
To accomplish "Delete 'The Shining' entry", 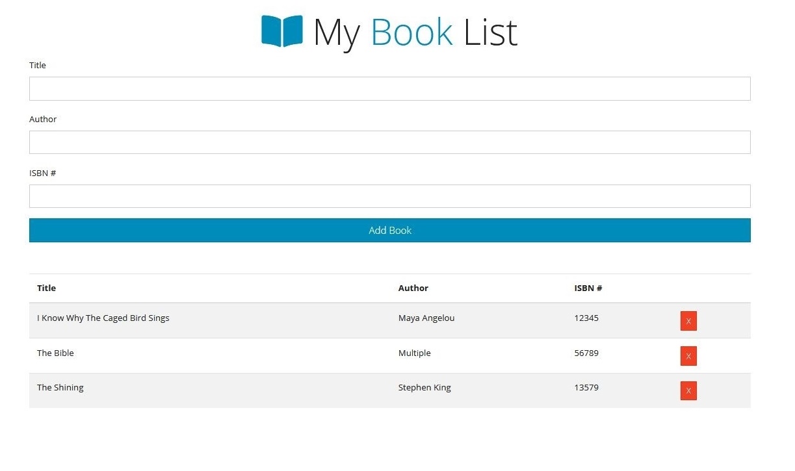I will click(688, 390).
